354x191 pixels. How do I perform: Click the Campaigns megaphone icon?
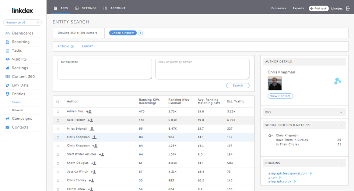click(x=7, y=119)
